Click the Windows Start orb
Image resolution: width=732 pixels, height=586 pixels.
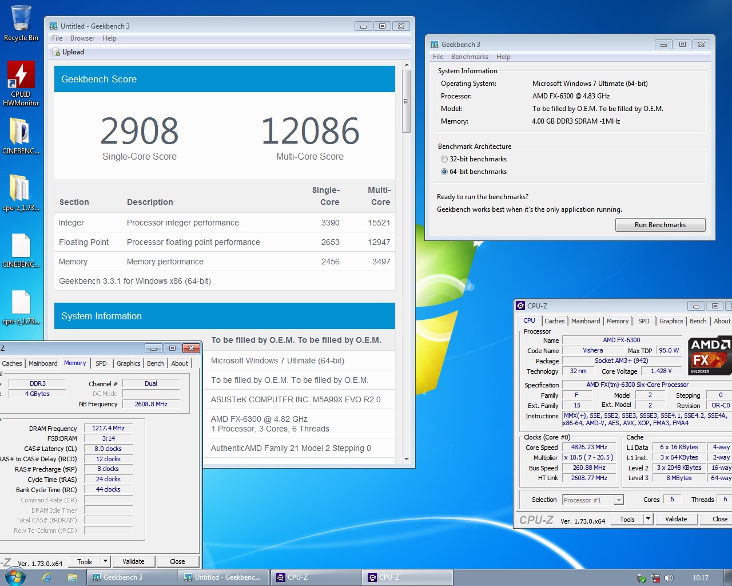pyautogui.click(x=15, y=577)
